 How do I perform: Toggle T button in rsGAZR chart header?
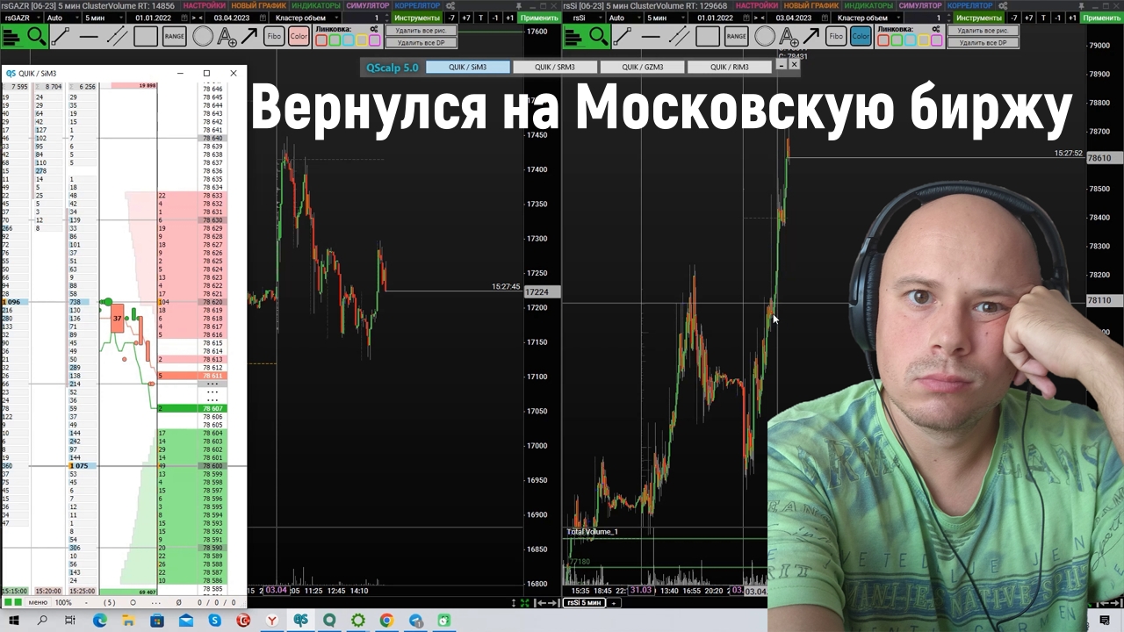pos(480,18)
